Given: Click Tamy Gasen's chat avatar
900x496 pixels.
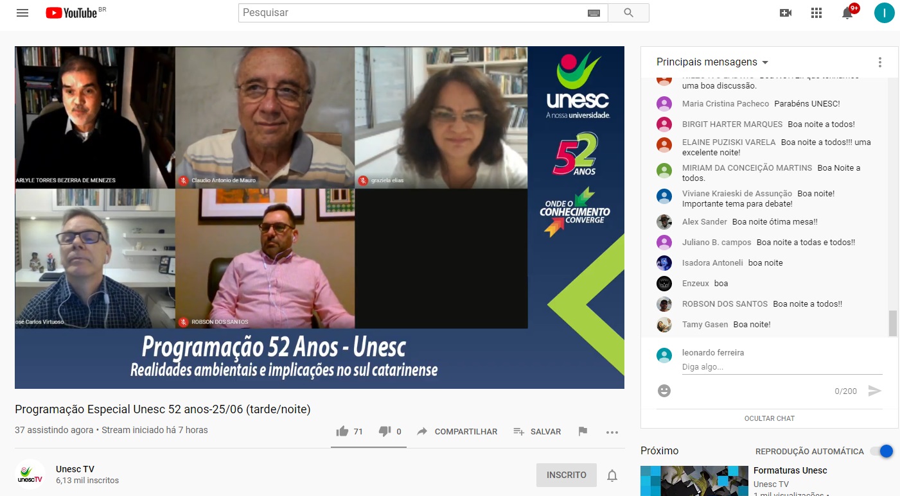Looking at the screenshot, I should 664,325.
